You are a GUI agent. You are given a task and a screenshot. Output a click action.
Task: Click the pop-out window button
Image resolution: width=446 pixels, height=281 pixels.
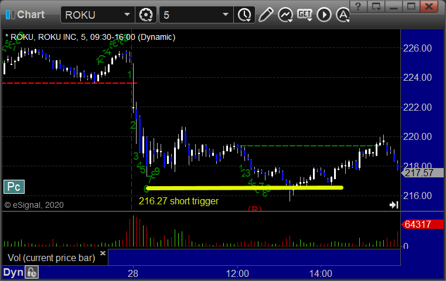coord(376,6)
